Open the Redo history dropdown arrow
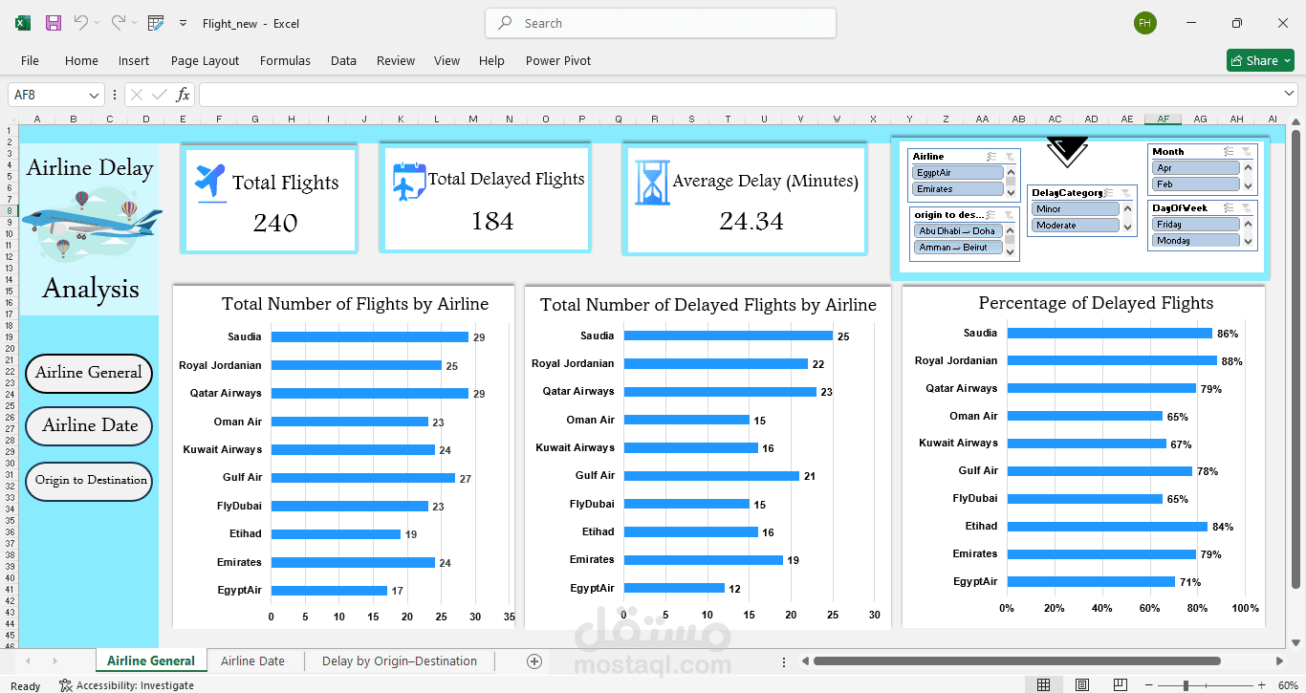This screenshot has width=1306, height=693. pyautogui.click(x=134, y=23)
